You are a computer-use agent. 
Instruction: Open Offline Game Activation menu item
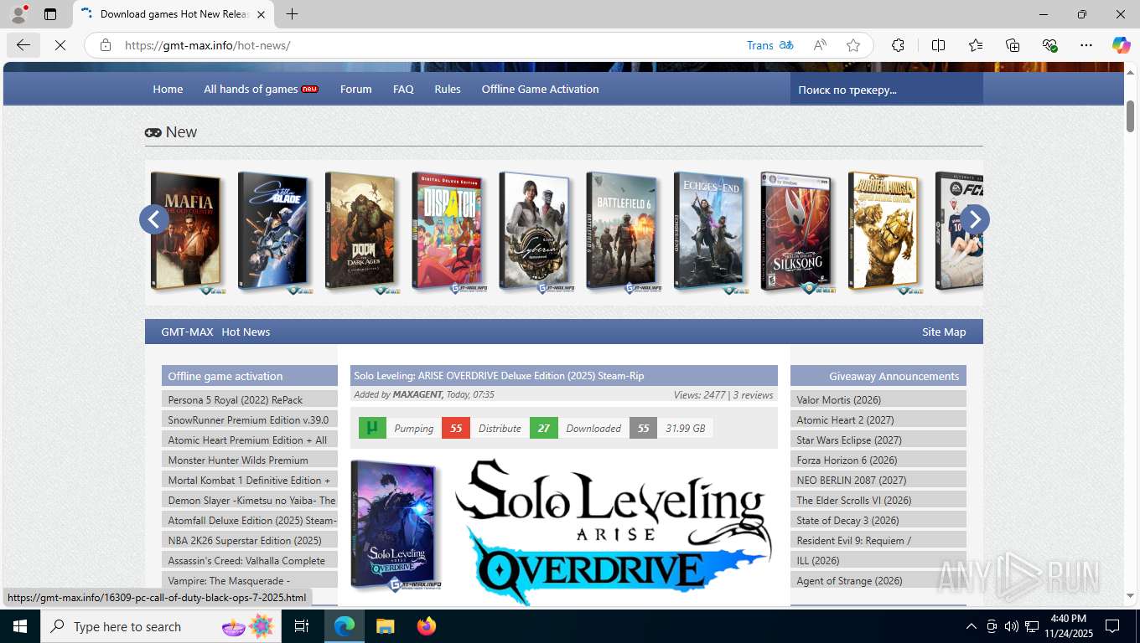[x=540, y=89]
